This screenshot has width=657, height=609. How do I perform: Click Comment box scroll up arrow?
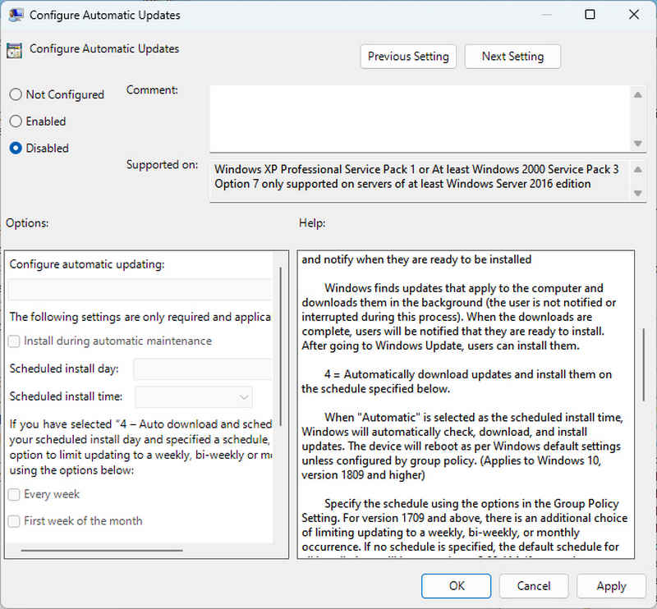pos(638,94)
